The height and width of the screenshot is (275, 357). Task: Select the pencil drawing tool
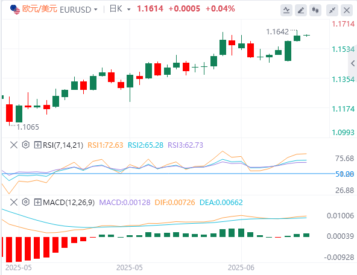tap(301, 10)
